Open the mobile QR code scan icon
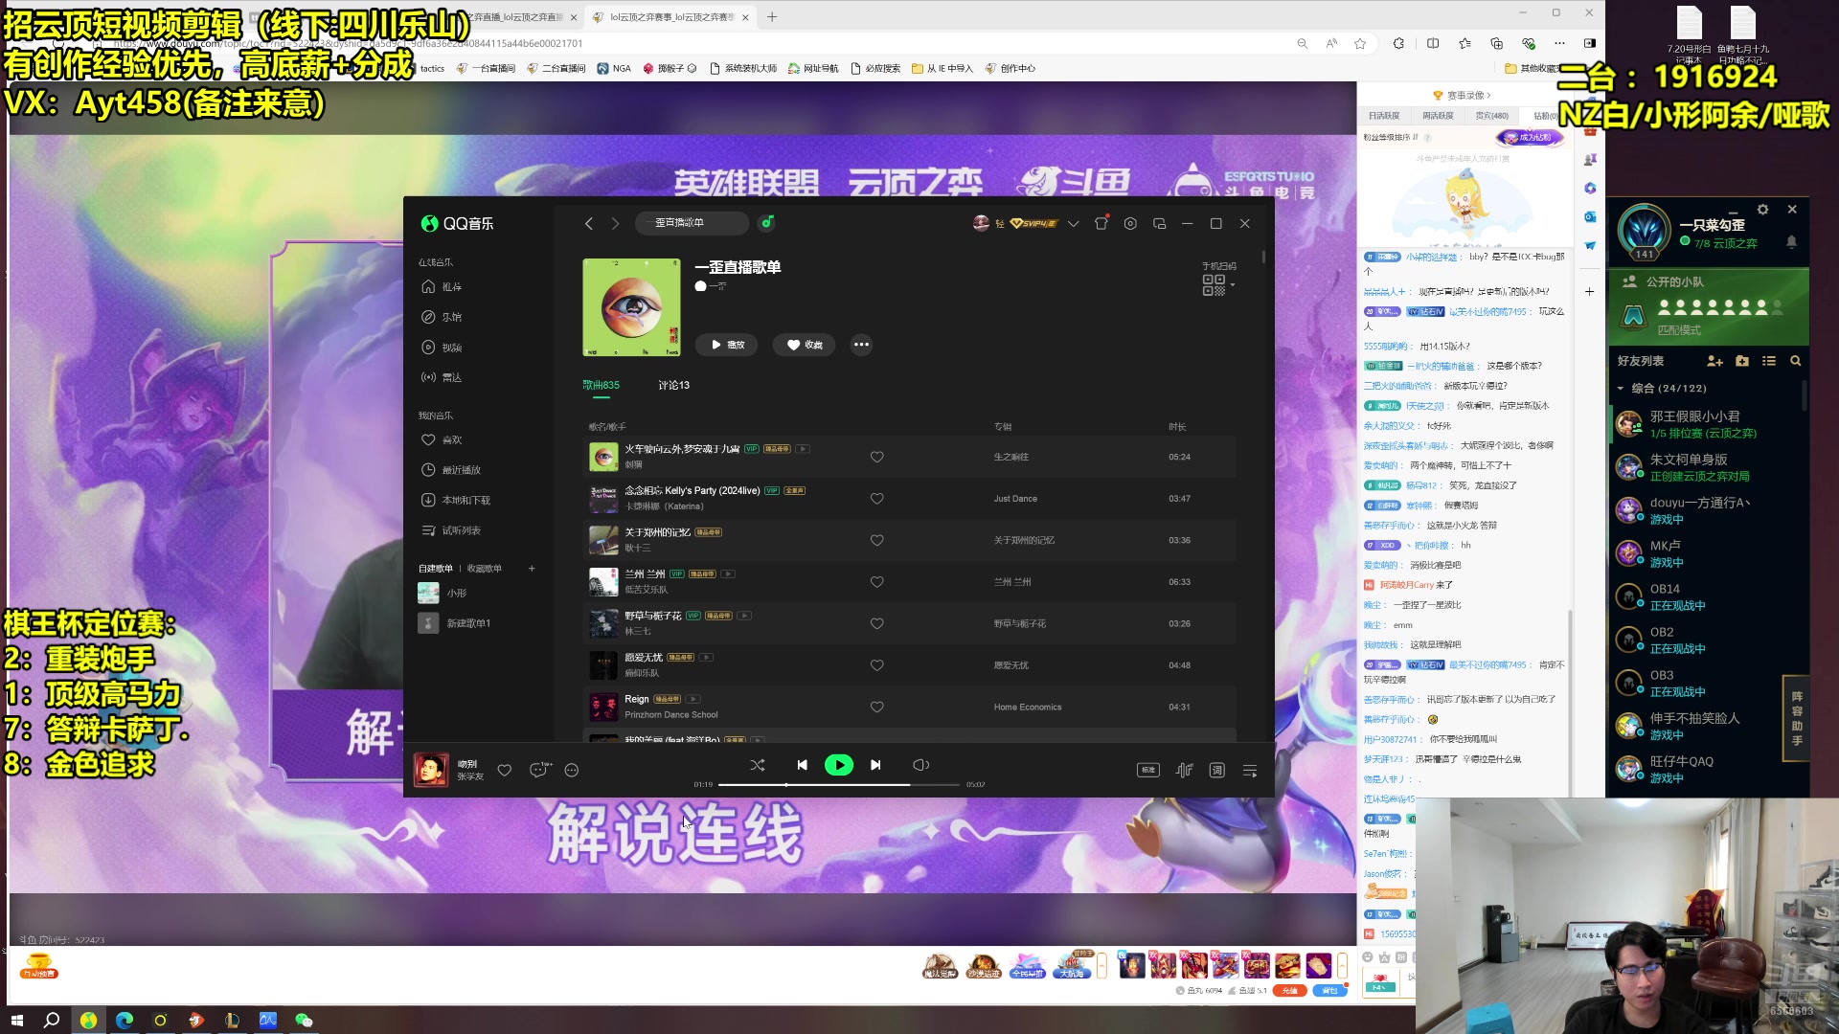 pos(1214,285)
